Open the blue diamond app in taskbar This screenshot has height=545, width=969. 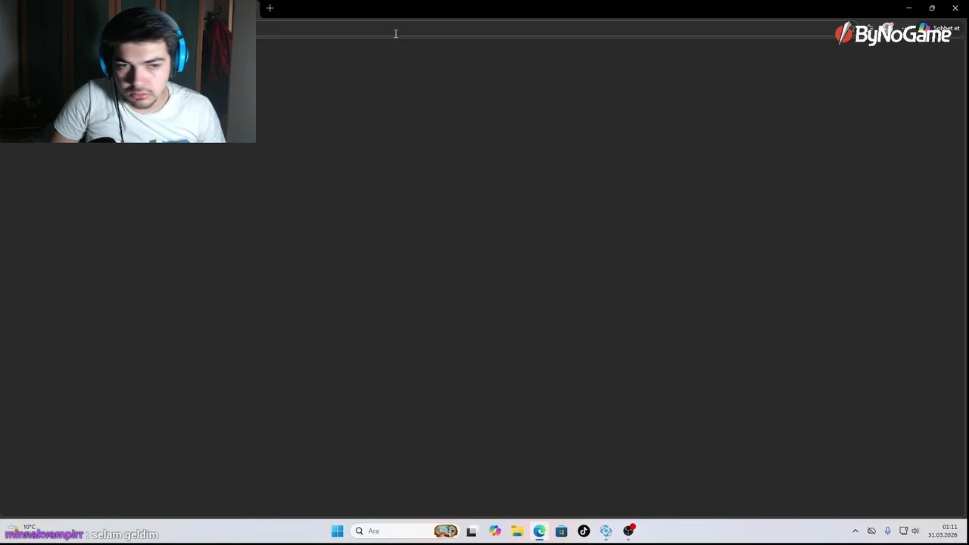tap(606, 531)
